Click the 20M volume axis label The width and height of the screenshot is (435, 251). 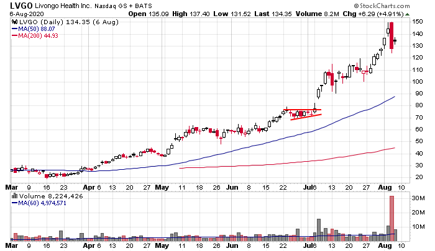[418, 213]
